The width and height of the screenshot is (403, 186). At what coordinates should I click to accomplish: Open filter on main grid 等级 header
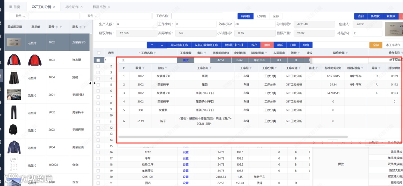[298, 53]
